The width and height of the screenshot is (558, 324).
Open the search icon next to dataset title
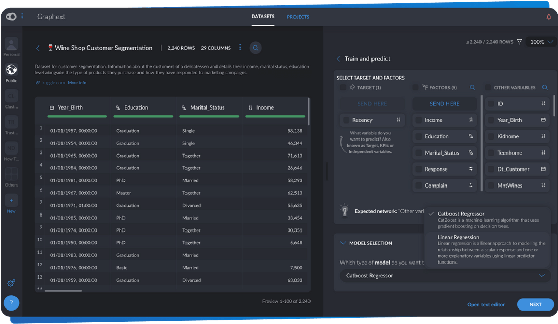pos(255,48)
